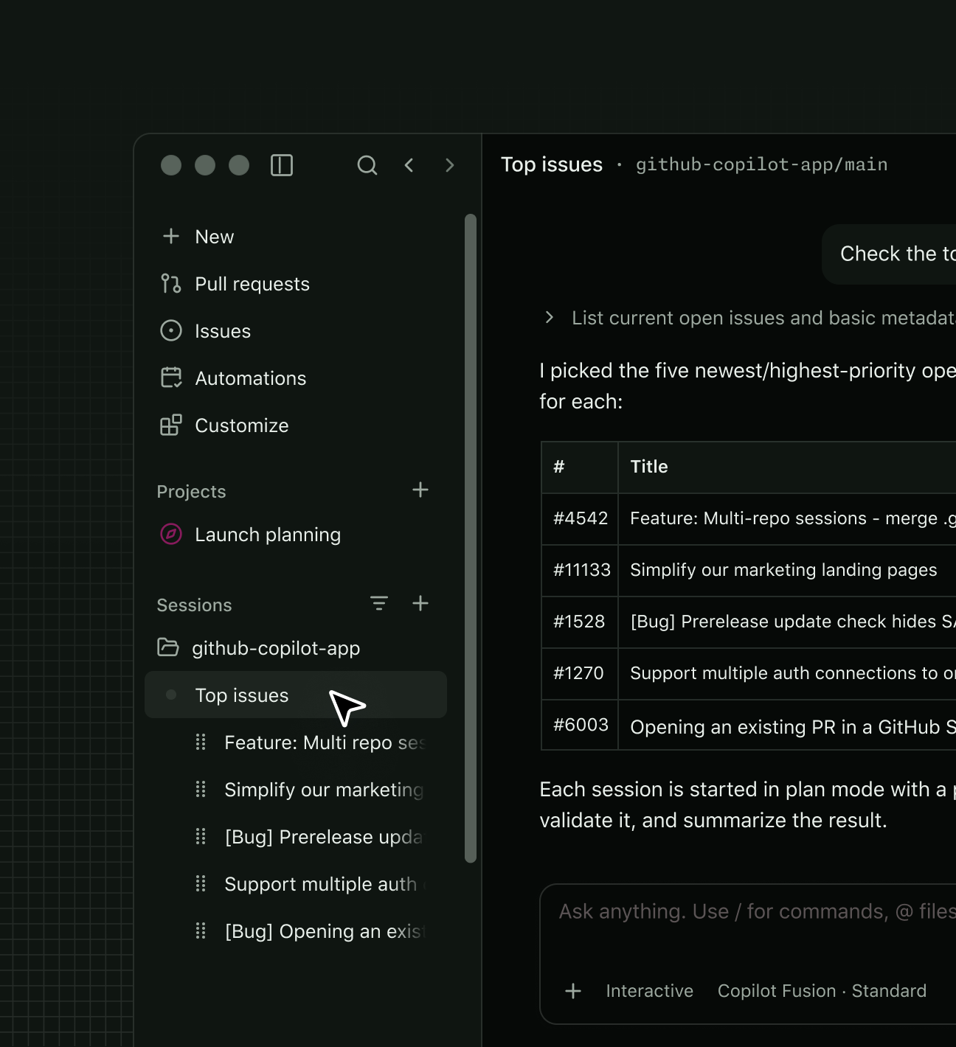Viewport: 956px width, 1047px height.
Task: Click the Issues circle icon
Action: [171, 330]
